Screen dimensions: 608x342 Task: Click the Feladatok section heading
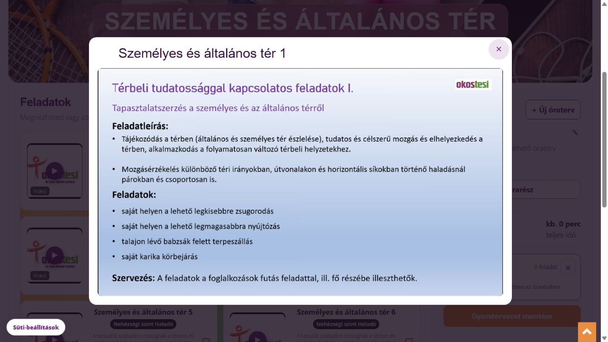(x=45, y=102)
